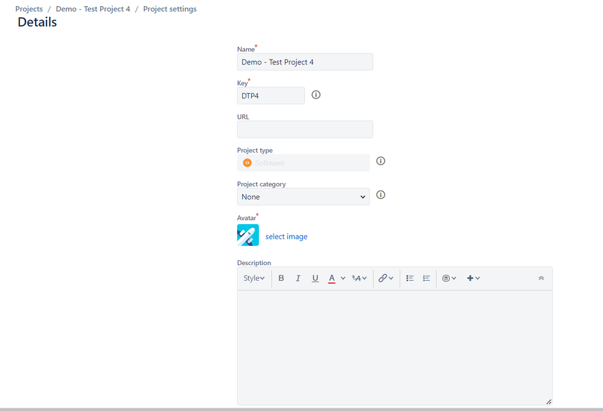Open the Project category dropdown

click(x=303, y=196)
